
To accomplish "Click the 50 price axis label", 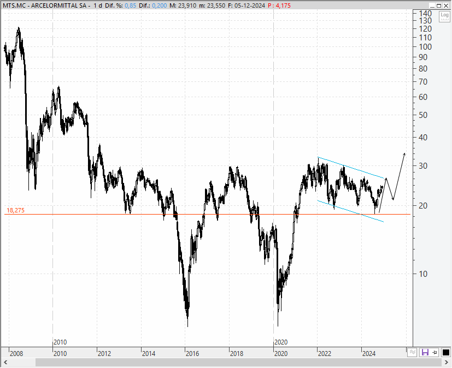I will tap(423, 115).
